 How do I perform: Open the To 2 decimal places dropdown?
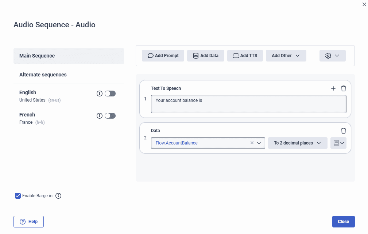tap(298, 143)
